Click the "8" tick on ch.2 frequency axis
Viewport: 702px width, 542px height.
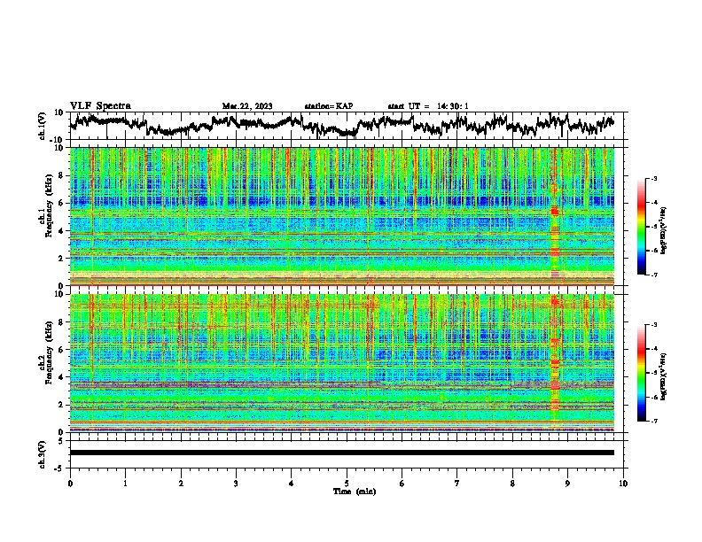pyautogui.click(x=61, y=322)
